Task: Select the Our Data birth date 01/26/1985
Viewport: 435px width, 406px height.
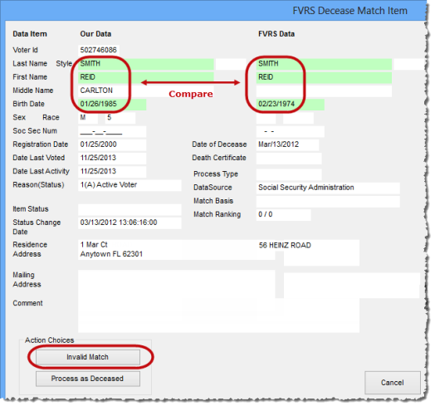Action: 112,104
